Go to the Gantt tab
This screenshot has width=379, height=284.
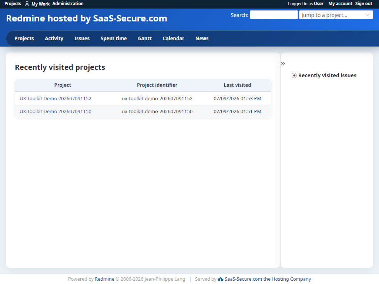[145, 38]
